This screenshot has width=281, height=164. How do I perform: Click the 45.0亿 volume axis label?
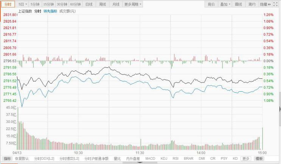11,107
